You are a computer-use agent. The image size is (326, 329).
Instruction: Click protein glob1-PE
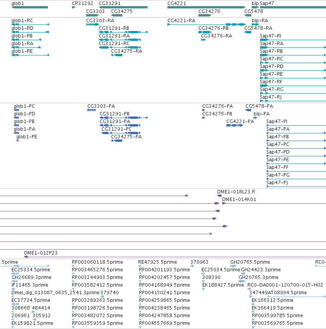pos(27,137)
